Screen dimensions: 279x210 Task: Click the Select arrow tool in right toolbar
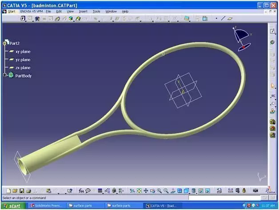point(272,86)
